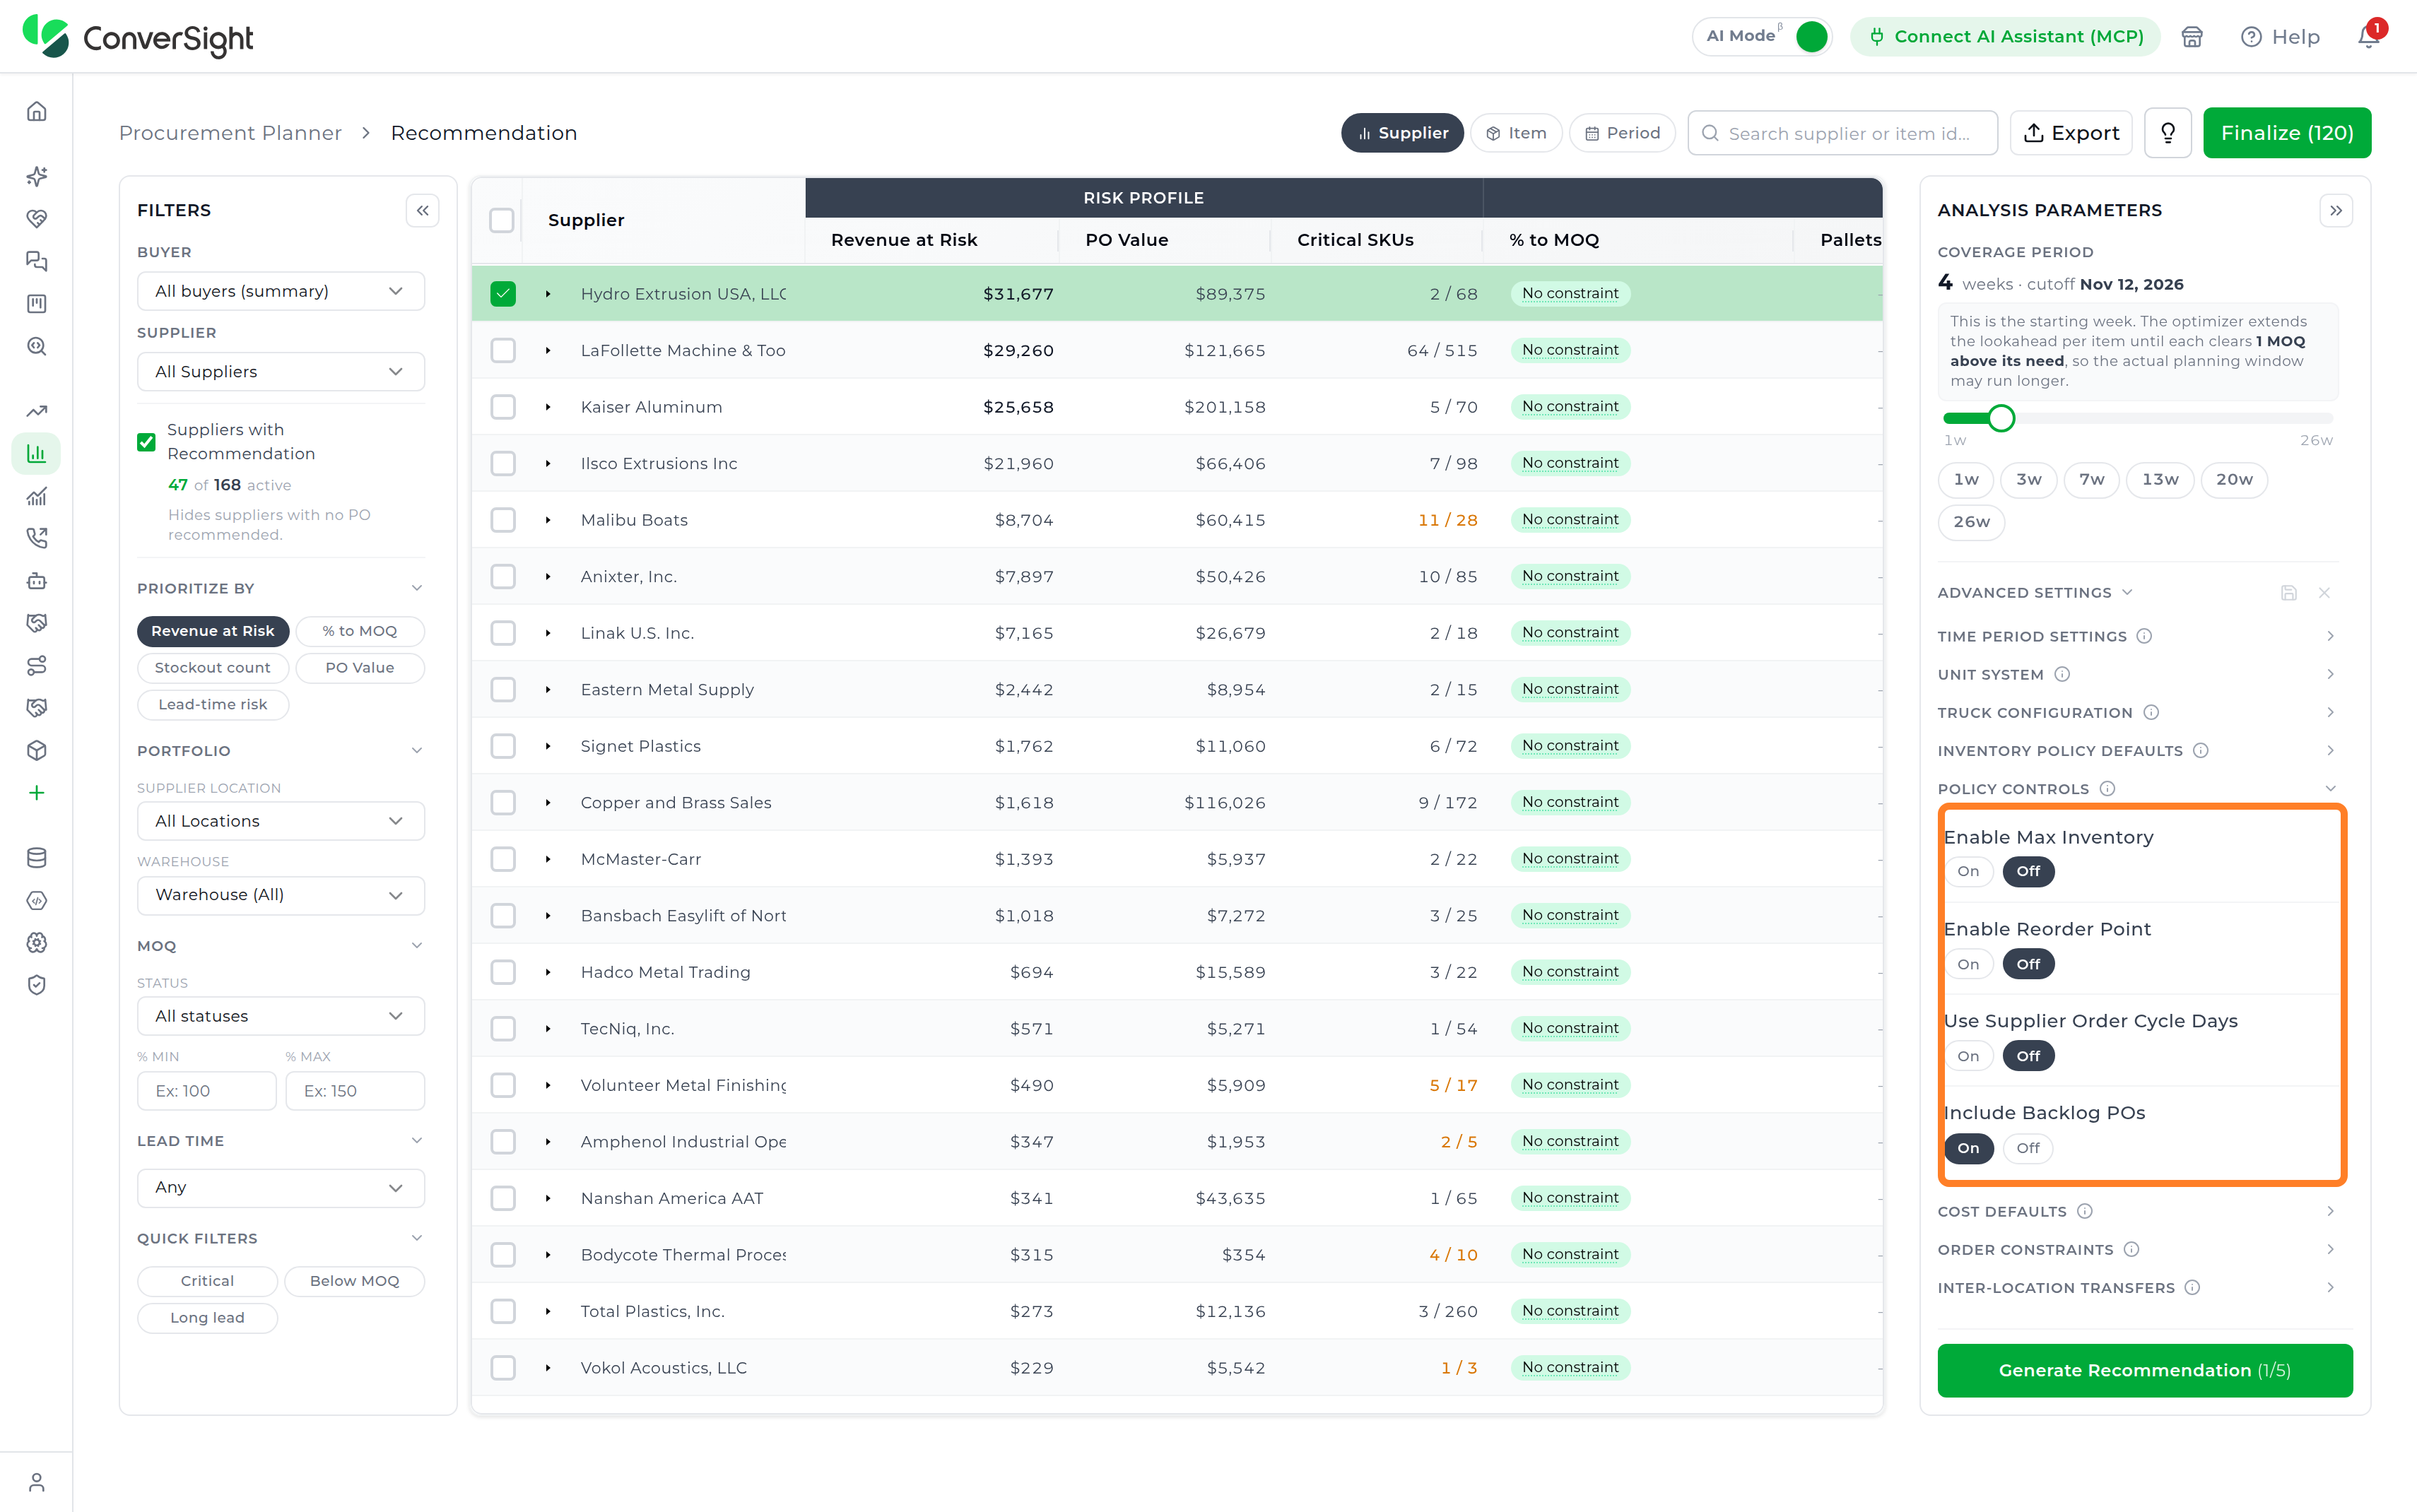The height and width of the screenshot is (1512, 2417).
Task: Open the All Suppliers dropdown
Action: (281, 372)
